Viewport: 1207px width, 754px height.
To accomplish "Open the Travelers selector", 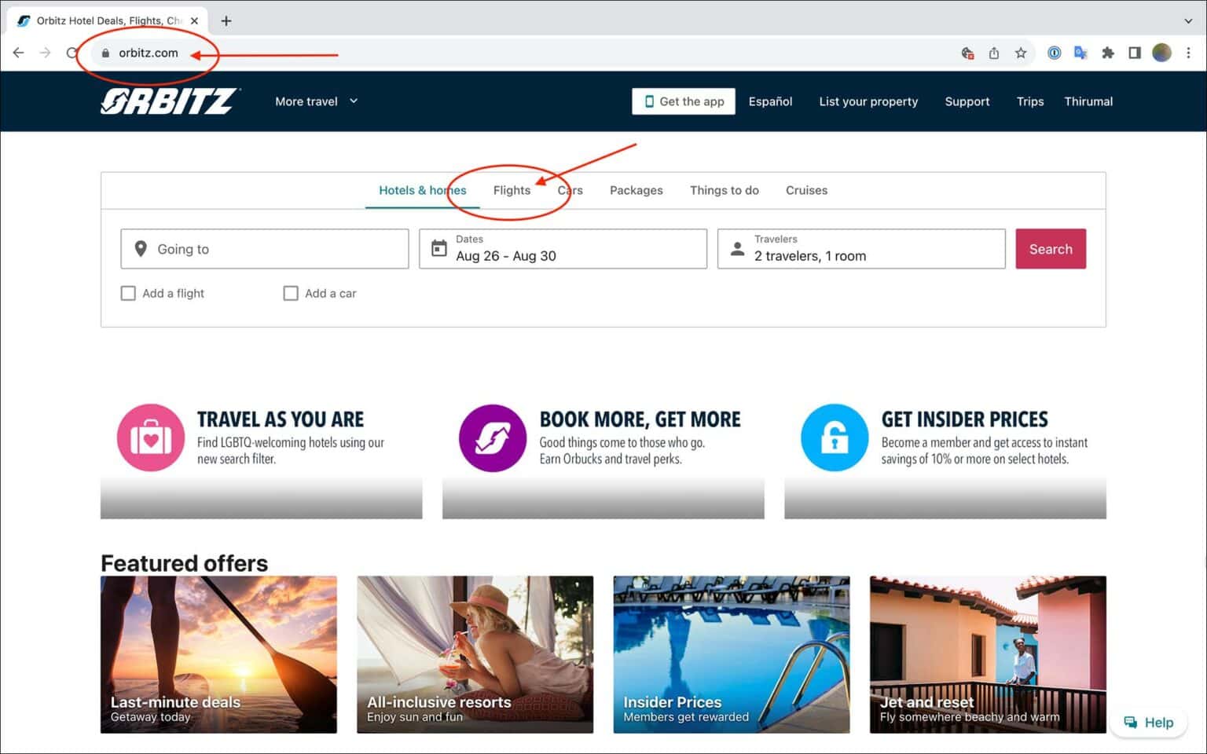I will pos(861,249).
